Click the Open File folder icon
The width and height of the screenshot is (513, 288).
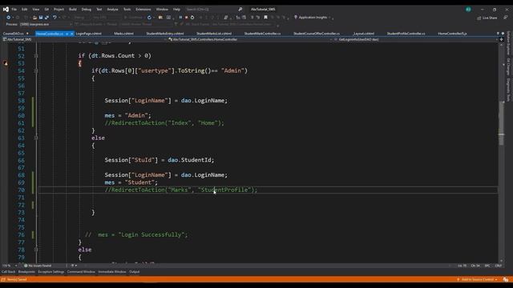[x=34, y=18]
